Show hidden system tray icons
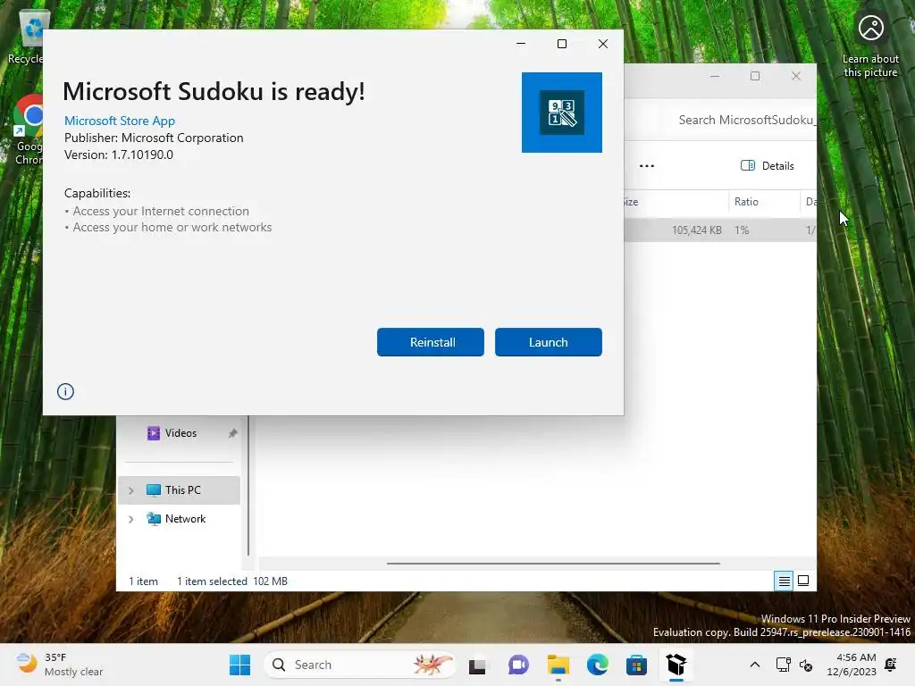915x686 pixels. (754, 665)
